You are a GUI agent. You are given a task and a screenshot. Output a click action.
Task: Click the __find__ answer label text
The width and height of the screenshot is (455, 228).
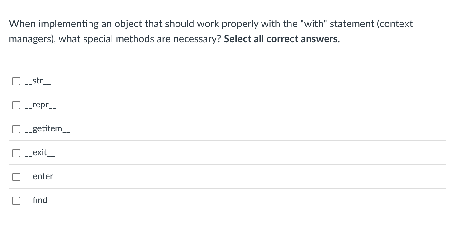click(41, 201)
